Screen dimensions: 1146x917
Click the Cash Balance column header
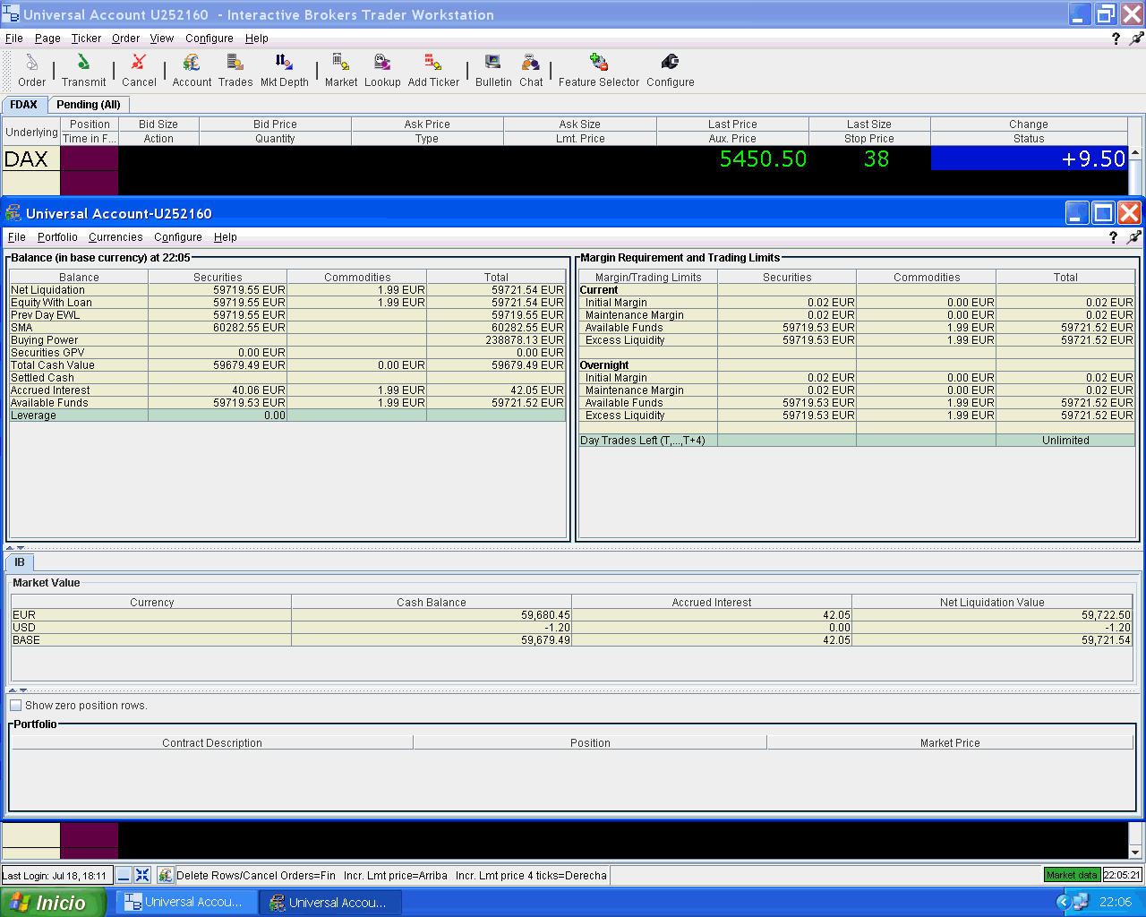tap(432, 603)
